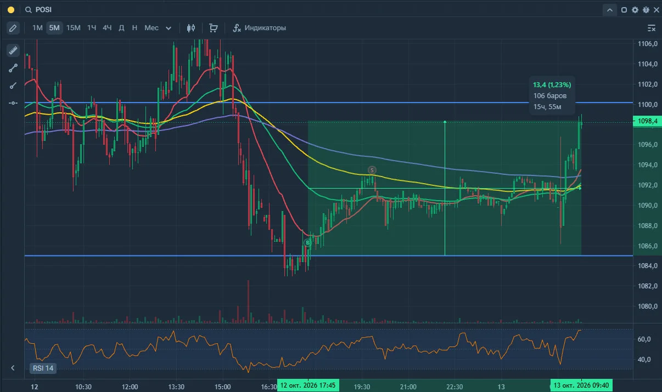Select the ruler measurement tool
Screen dimensions: 662x392
pos(13,50)
